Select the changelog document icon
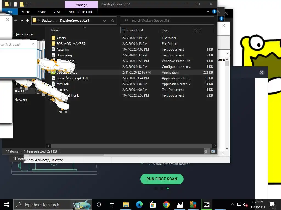Screen dimensions: 281x210 53,55
